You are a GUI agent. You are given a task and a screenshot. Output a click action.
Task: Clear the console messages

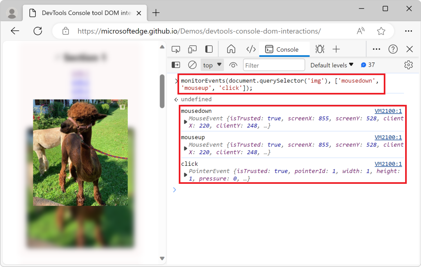point(192,65)
